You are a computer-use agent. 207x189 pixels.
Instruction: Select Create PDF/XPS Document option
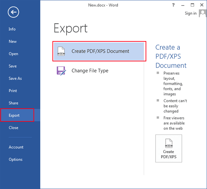coord(99,51)
